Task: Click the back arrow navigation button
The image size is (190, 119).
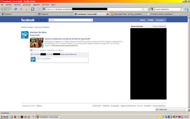Action: coord(3,9)
